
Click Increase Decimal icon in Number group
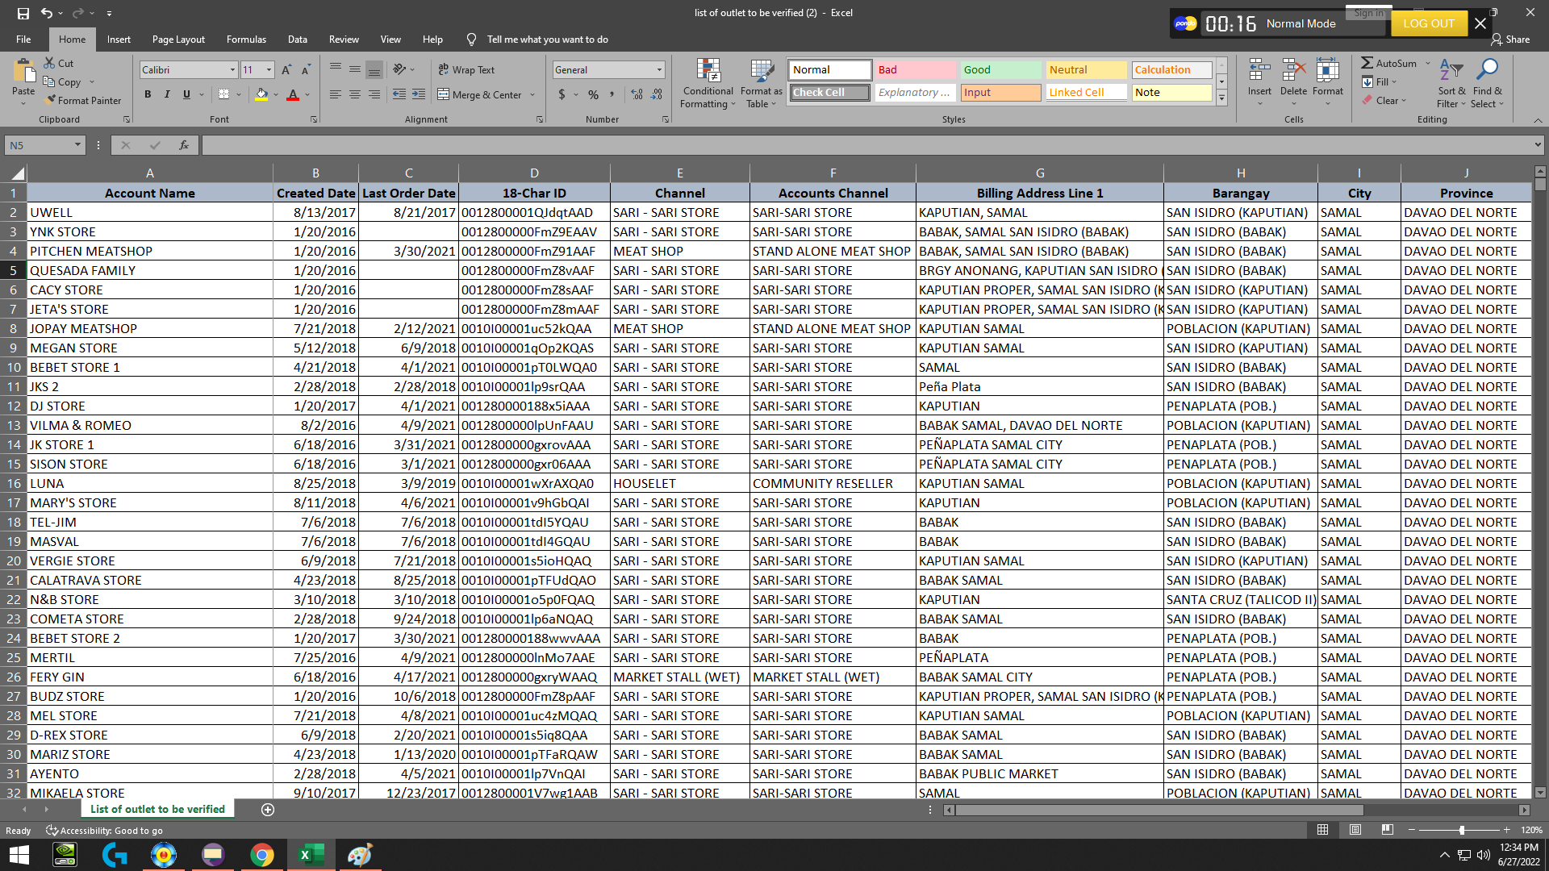tap(637, 94)
